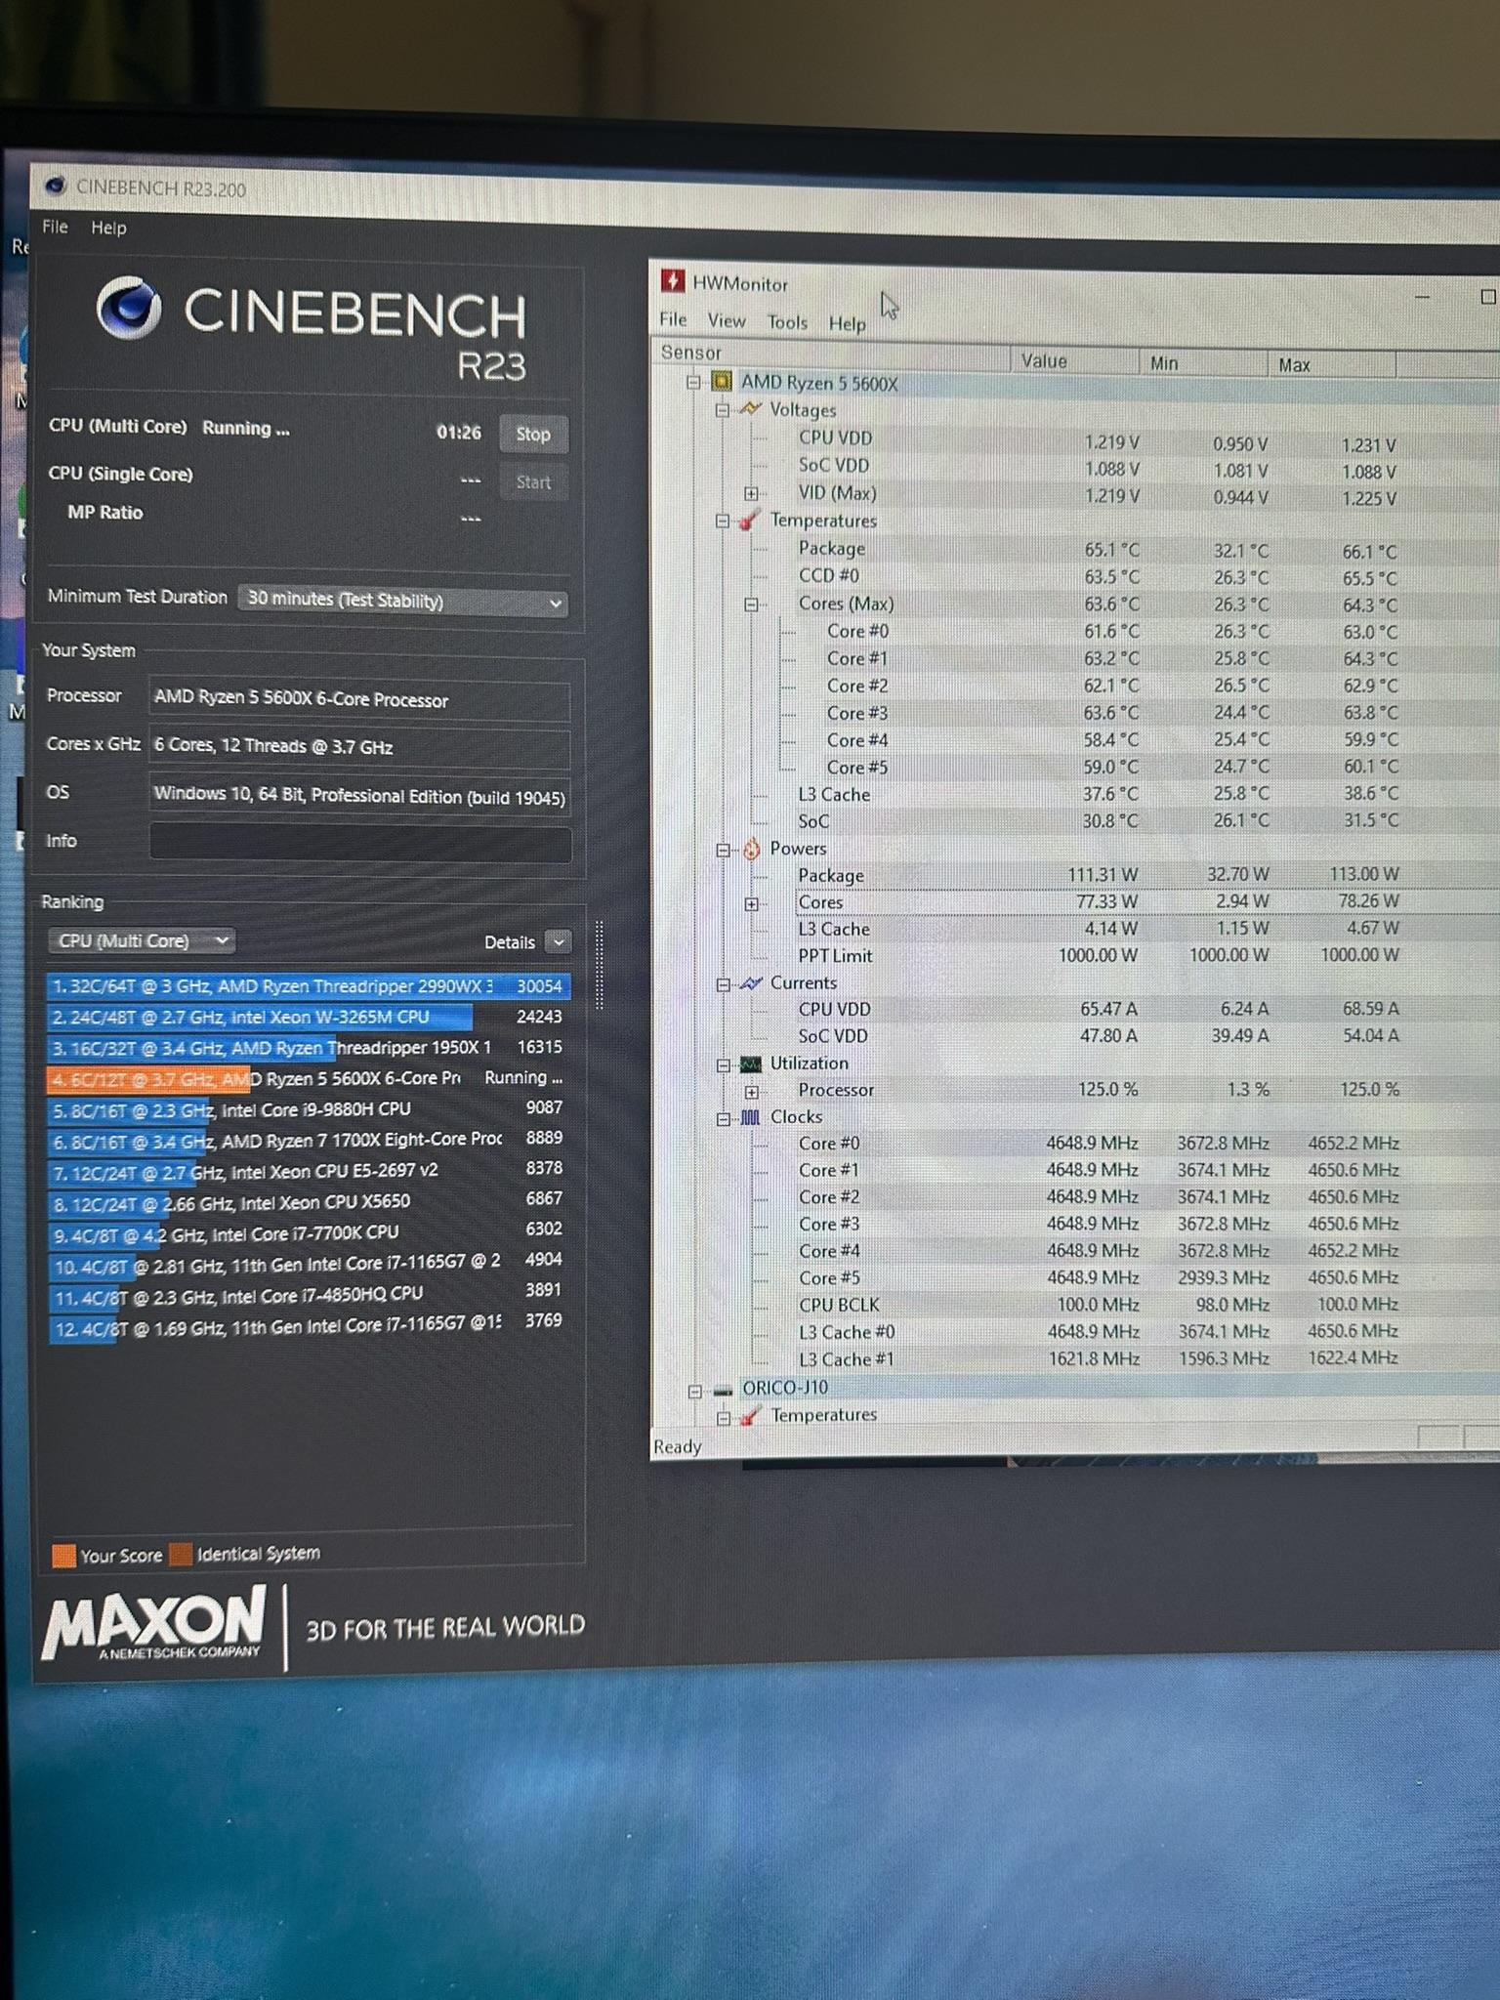1500x2000 pixels.
Task: Stop the running Multi Core test
Action: [x=533, y=434]
